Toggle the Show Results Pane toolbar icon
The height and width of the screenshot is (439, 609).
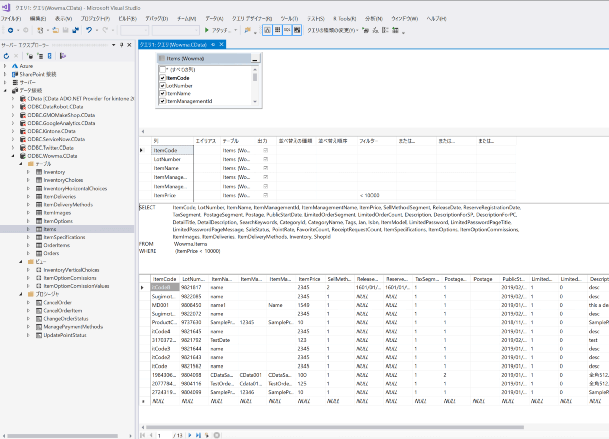point(297,30)
